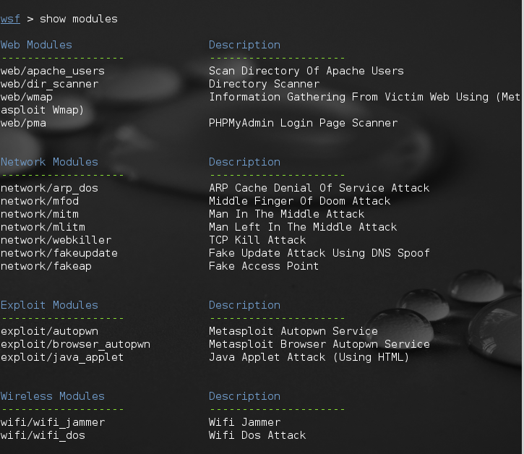Click the 'Wifi Jammer' description
524x454 pixels.
click(244, 422)
